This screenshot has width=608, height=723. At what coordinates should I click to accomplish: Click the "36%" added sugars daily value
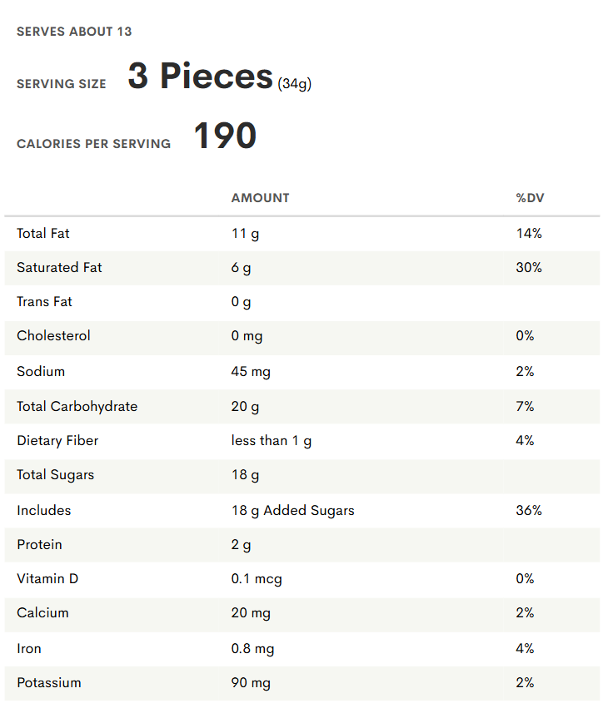pos(529,511)
